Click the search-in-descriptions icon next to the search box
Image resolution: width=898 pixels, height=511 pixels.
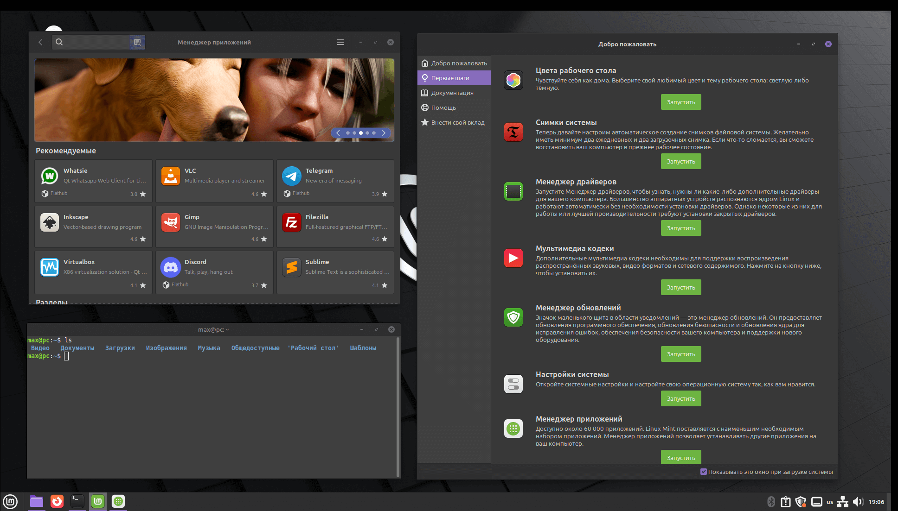(137, 42)
